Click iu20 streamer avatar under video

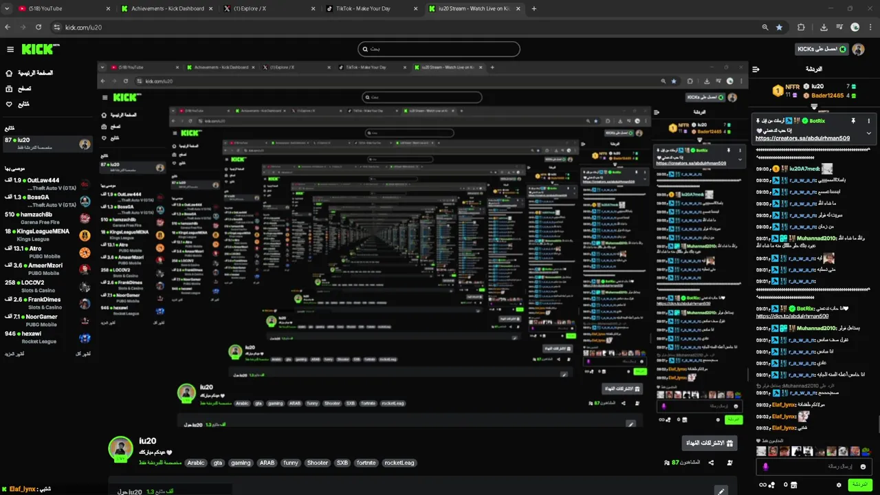click(120, 448)
